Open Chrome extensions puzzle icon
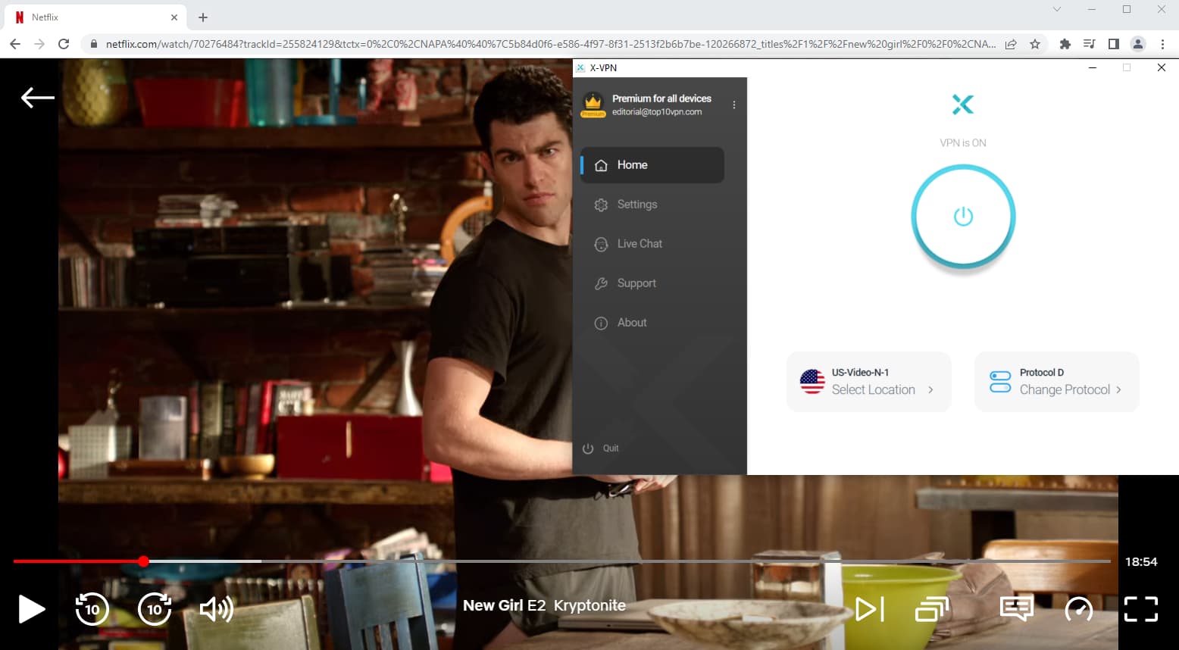The width and height of the screenshot is (1179, 650). pos(1065,44)
